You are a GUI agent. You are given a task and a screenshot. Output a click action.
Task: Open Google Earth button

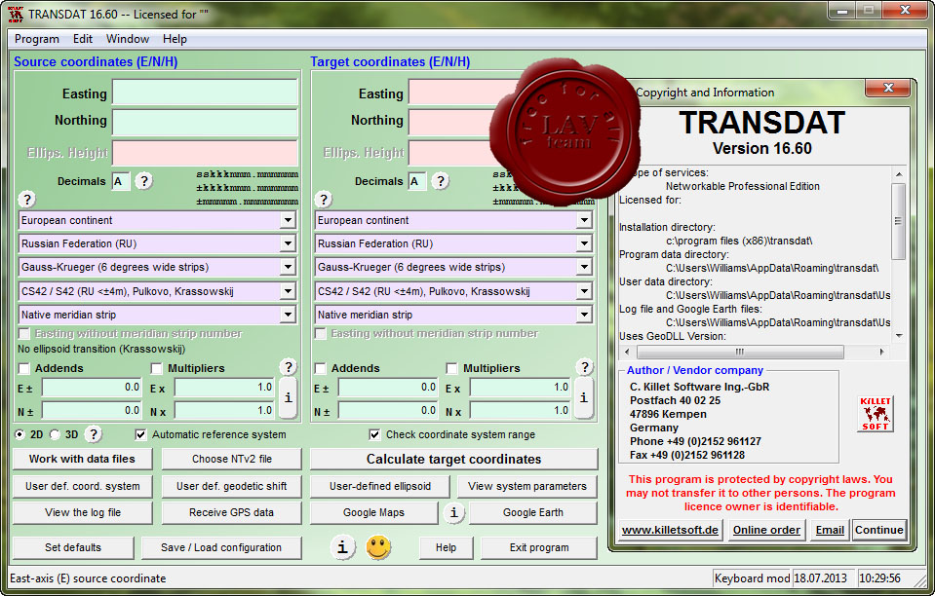[x=533, y=512]
